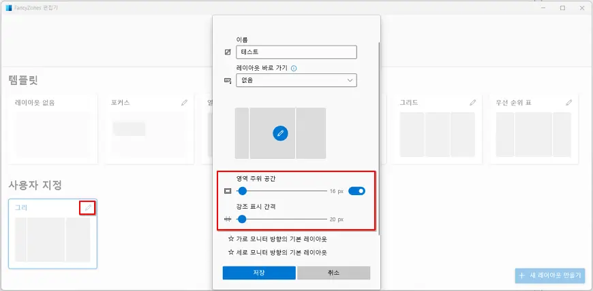Viewport: 593px width, 291px height.
Task: Click 저장 to save the layout
Action: click(x=259, y=273)
